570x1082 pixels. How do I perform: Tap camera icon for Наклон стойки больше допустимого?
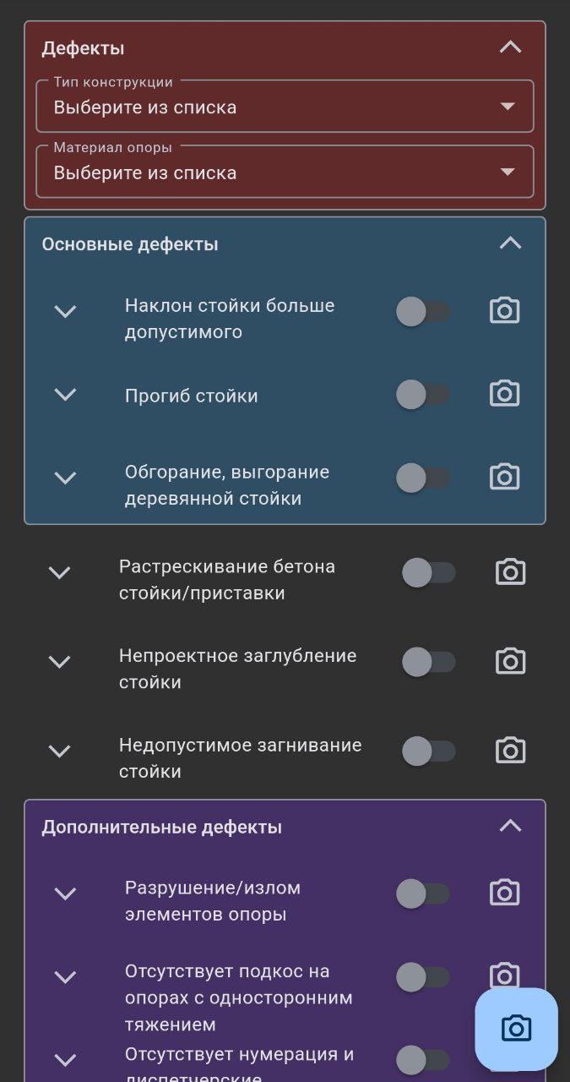(x=504, y=311)
